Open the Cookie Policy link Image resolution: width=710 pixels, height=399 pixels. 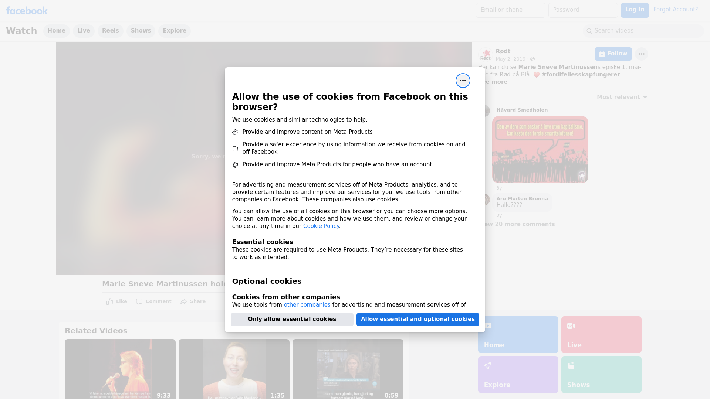tap(321, 226)
